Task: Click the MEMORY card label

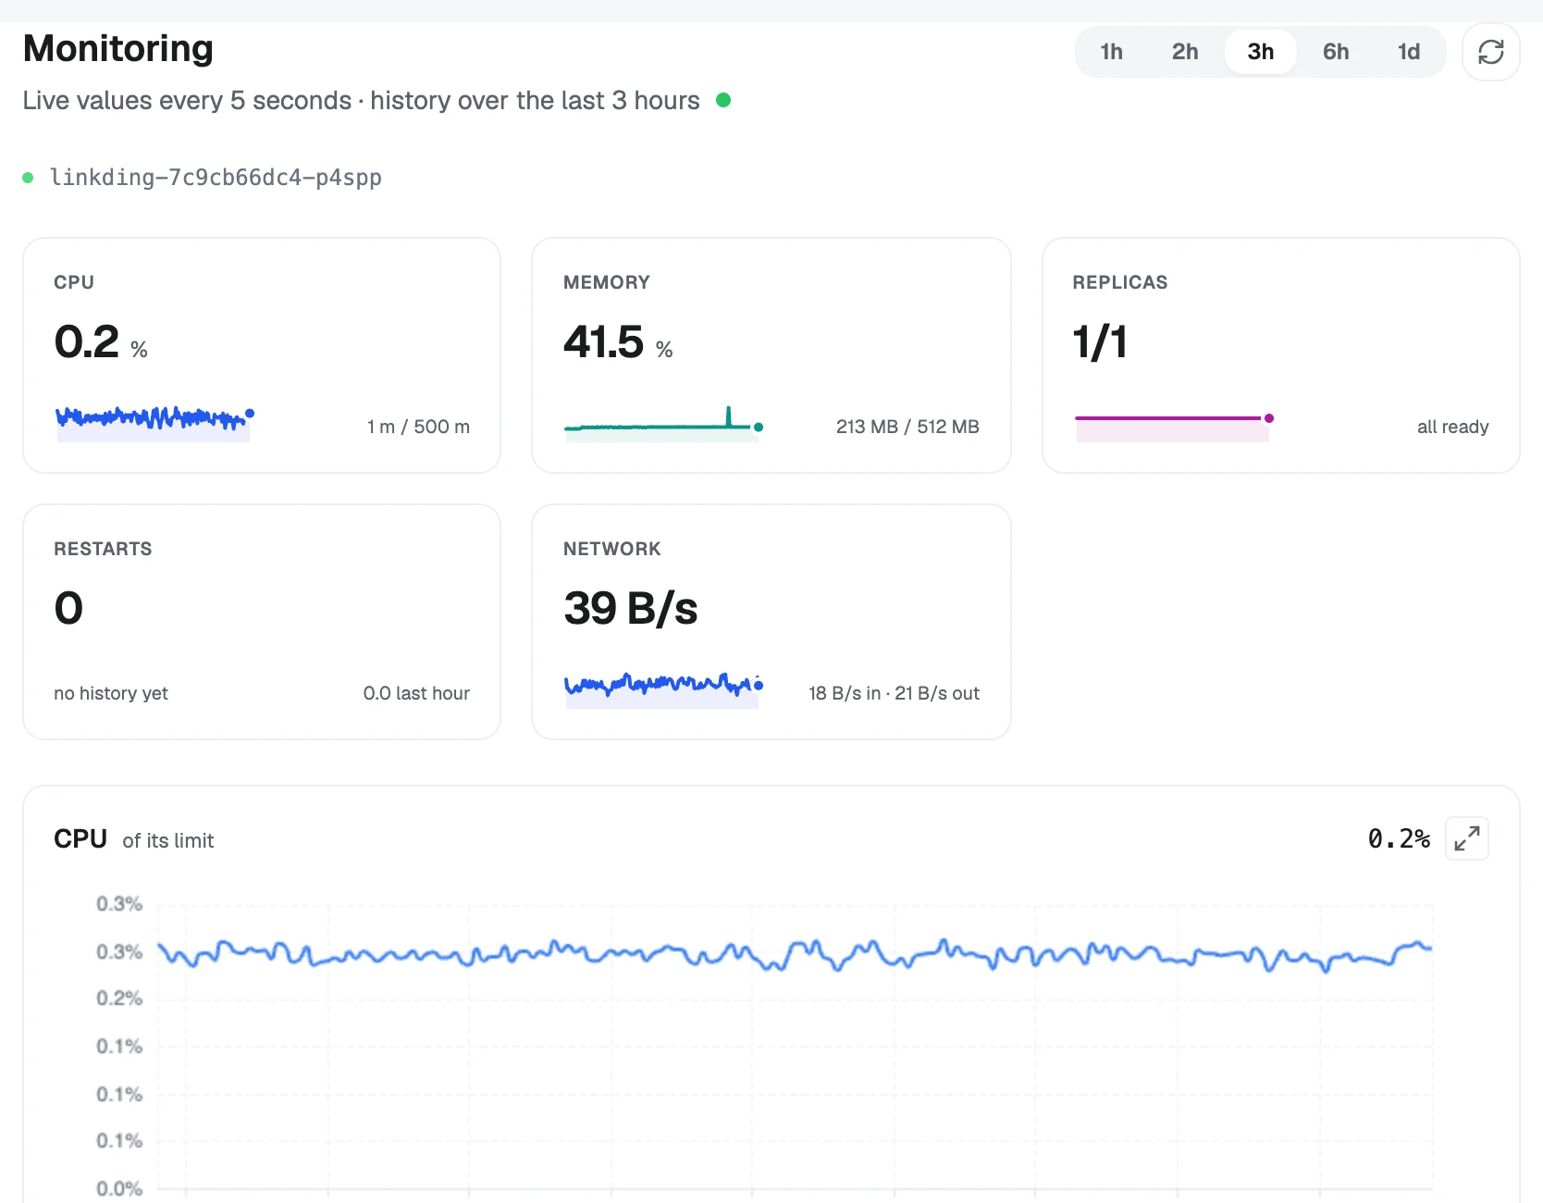Action: click(x=607, y=282)
